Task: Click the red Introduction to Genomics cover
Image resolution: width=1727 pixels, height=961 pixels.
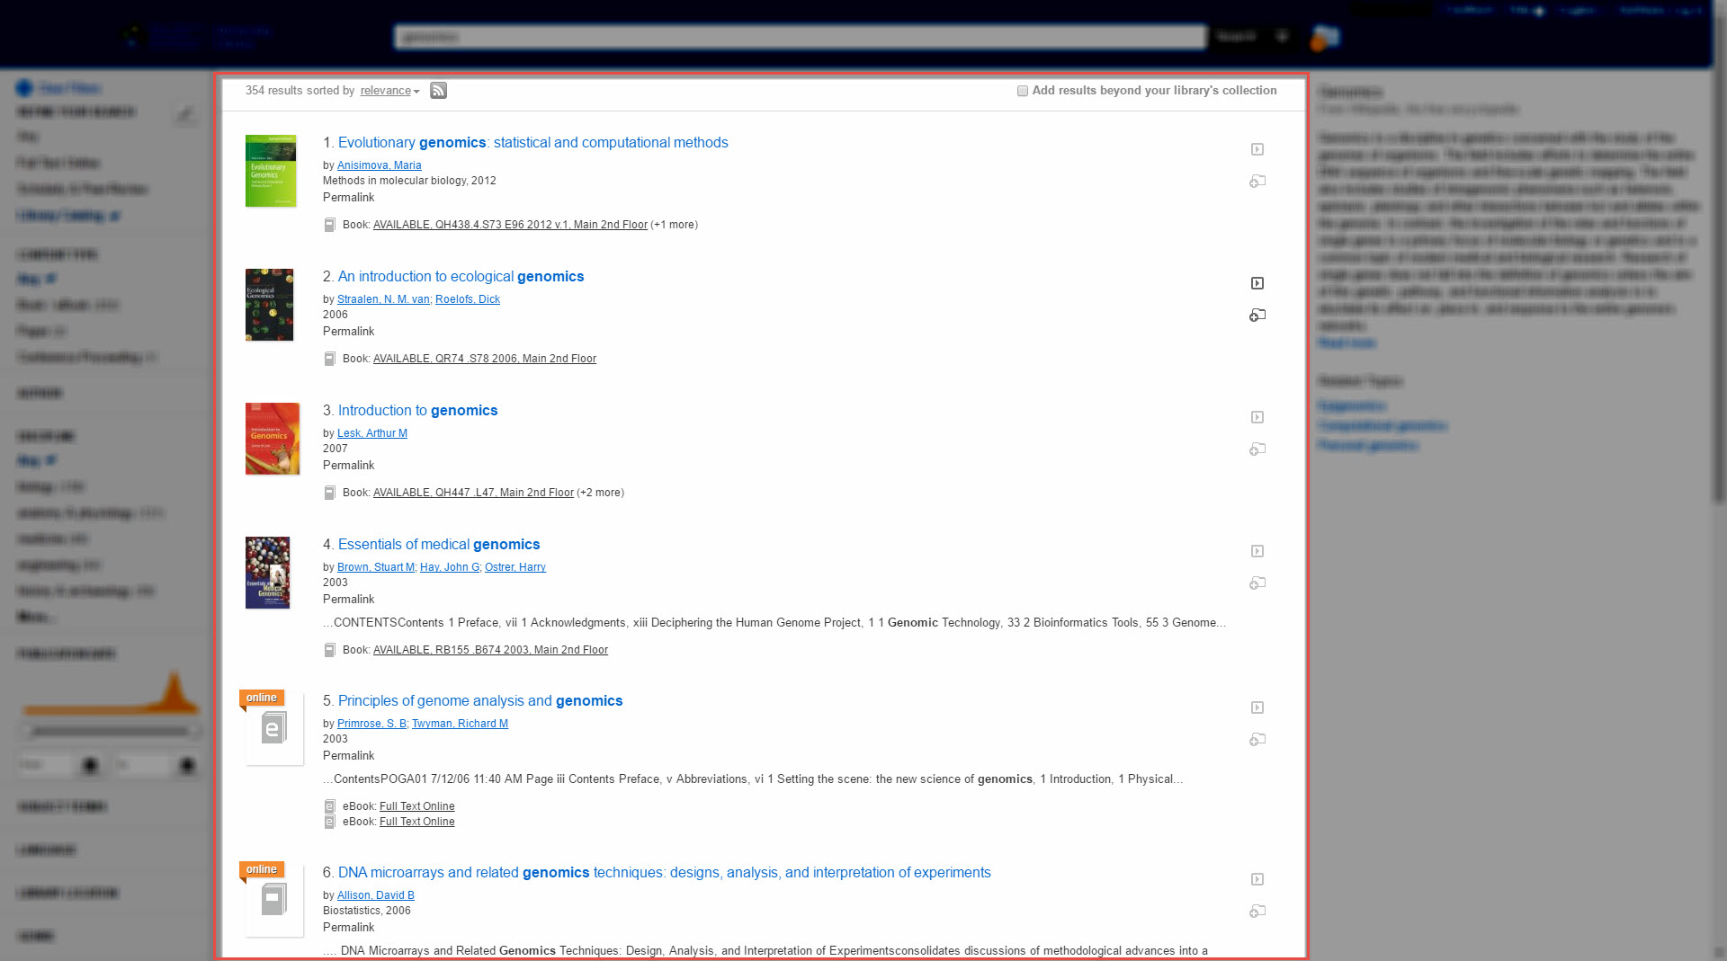Action: [x=272, y=439]
